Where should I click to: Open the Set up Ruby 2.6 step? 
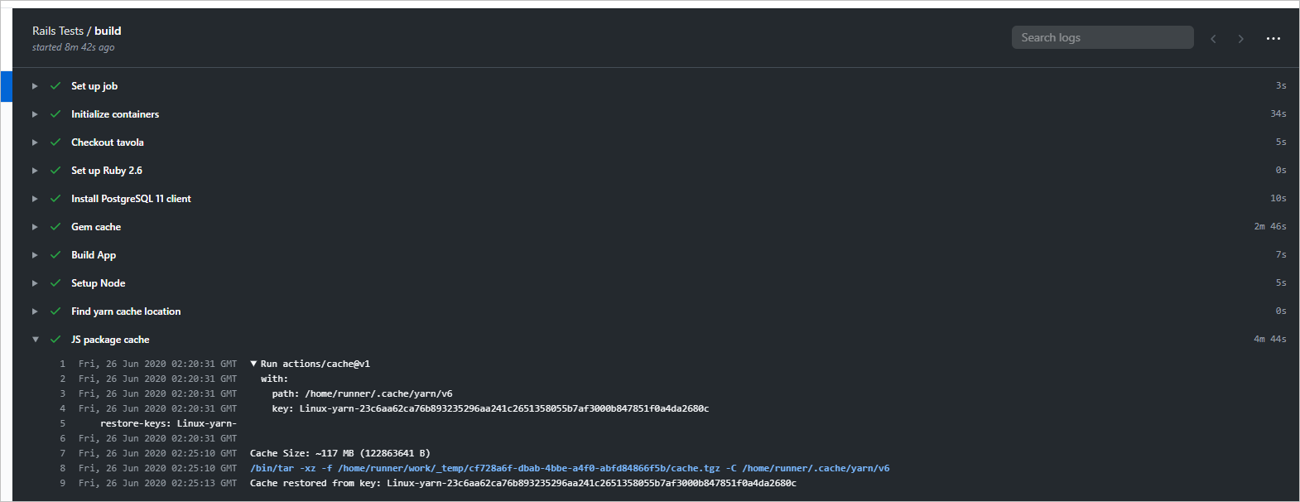coord(107,171)
